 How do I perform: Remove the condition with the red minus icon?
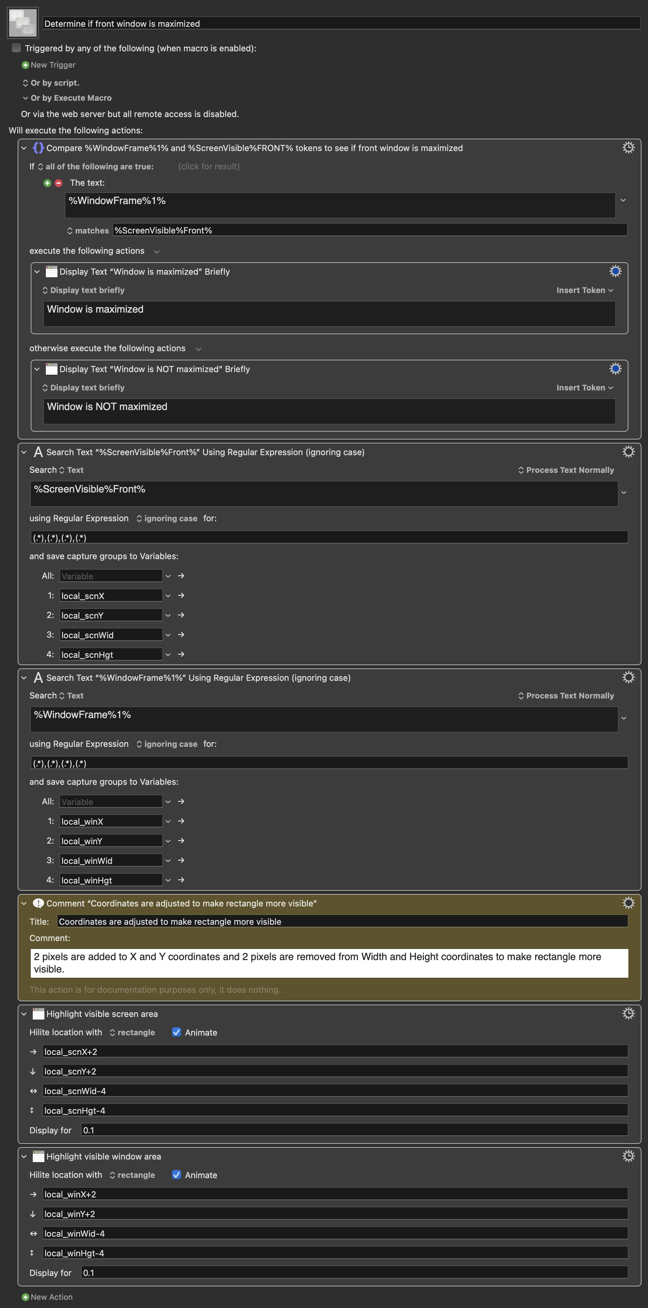[59, 183]
